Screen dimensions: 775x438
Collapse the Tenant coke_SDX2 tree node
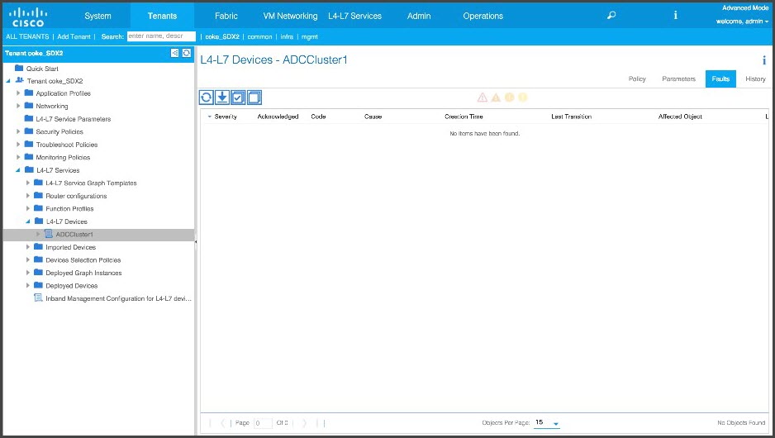tap(8, 81)
